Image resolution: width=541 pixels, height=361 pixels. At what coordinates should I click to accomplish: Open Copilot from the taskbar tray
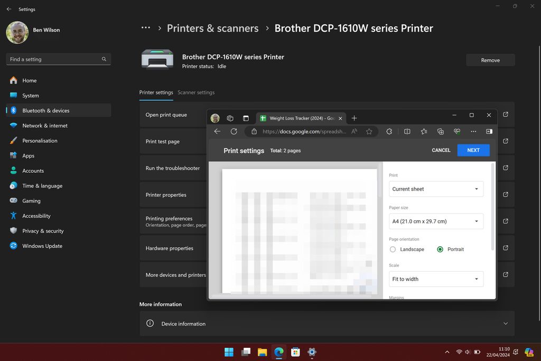pyautogui.click(x=529, y=352)
